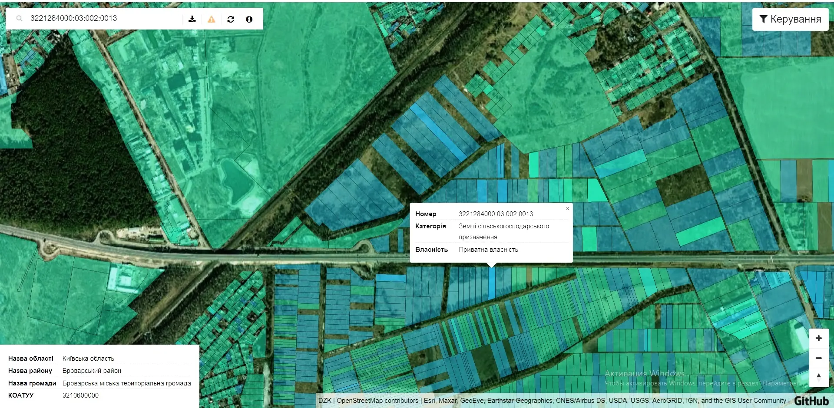Refresh the map with the reload icon

click(231, 19)
